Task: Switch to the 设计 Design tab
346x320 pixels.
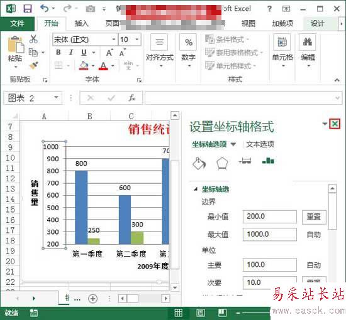Action: pyautogui.click(x=317, y=23)
